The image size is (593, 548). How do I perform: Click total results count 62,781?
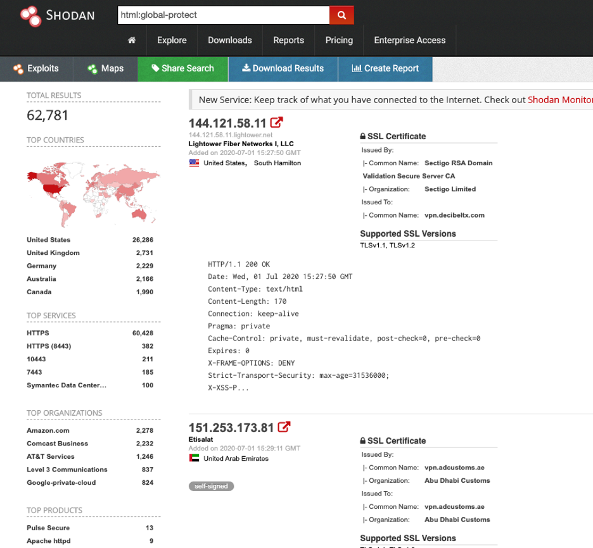(48, 115)
